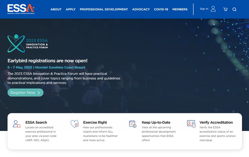The width and height of the screenshot is (249, 157).
Task: Open the MEMBERS menu
Action: (x=180, y=9)
